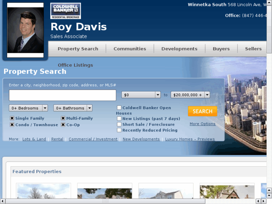Viewport: 272px width, 204px height.
Task: Open the Communities tab
Action: click(x=130, y=49)
